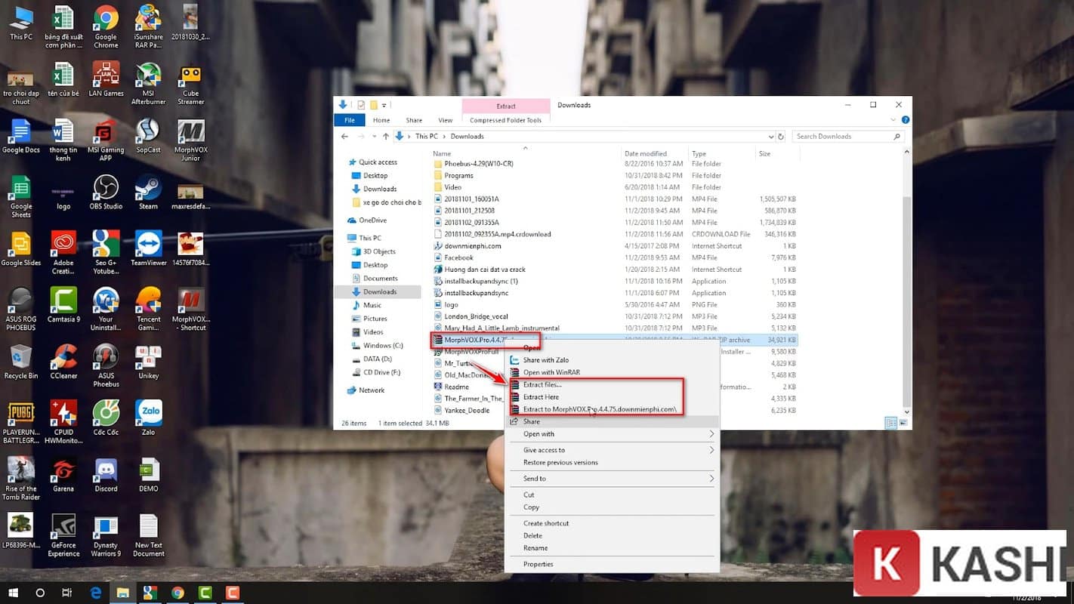The height and width of the screenshot is (604, 1074).
Task: Switch to the View ribbon tab
Action: tap(446, 120)
